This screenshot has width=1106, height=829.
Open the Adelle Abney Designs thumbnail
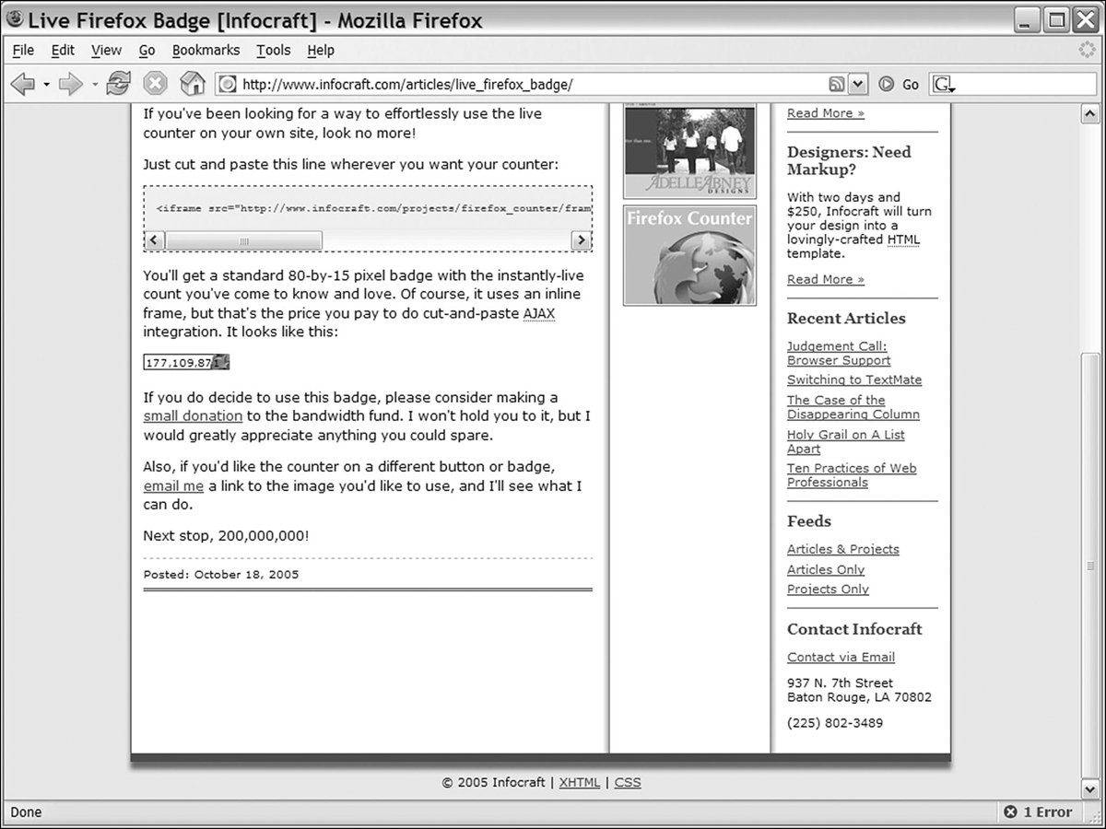[689, 151]
